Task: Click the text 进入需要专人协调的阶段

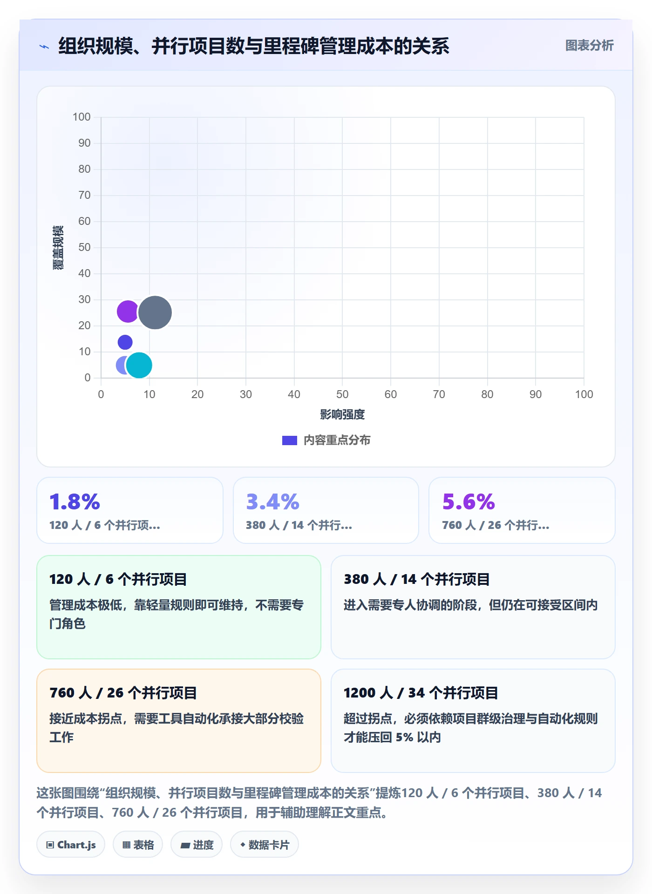Action: 410,605
